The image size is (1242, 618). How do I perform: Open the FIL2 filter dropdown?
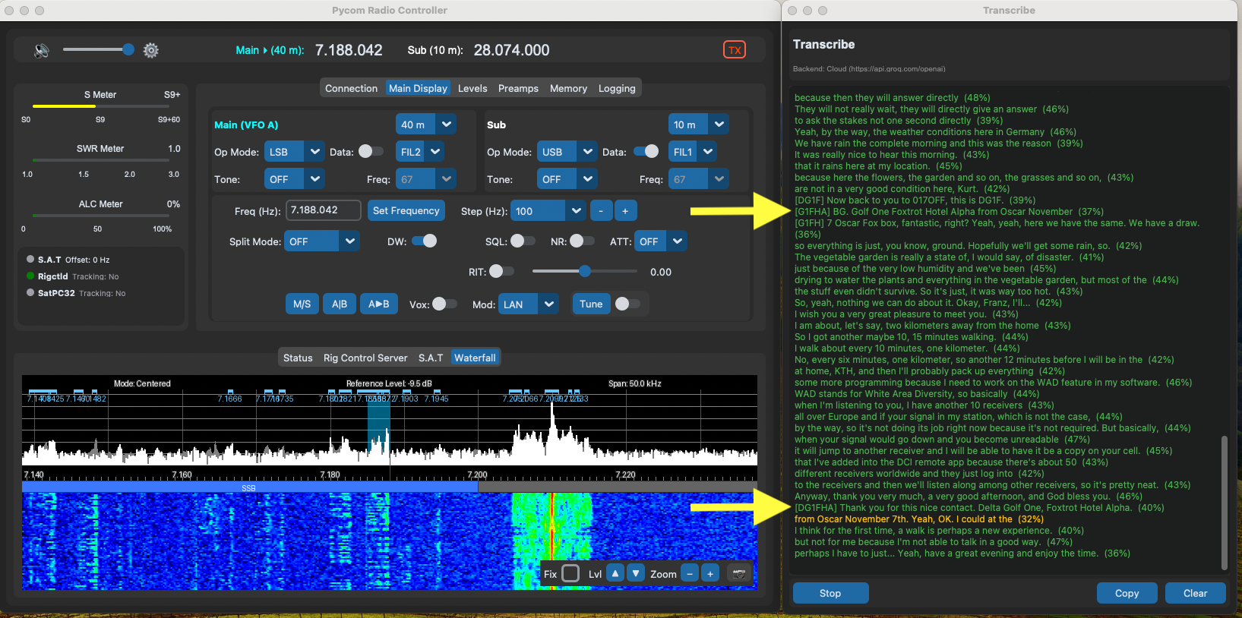(420, 151)
